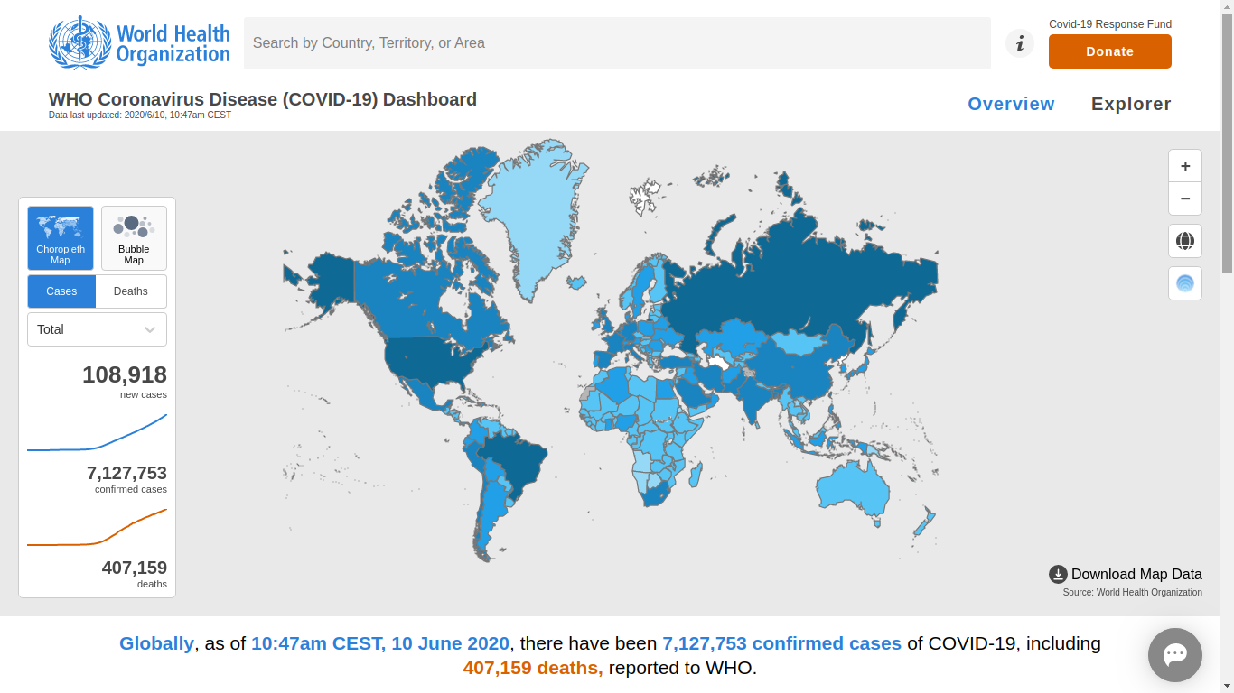Image resolution: width=1234 pixels, height=693 pixels.
Task: Click Source: World Health Organization text
Action: (x=1133, y=592)
